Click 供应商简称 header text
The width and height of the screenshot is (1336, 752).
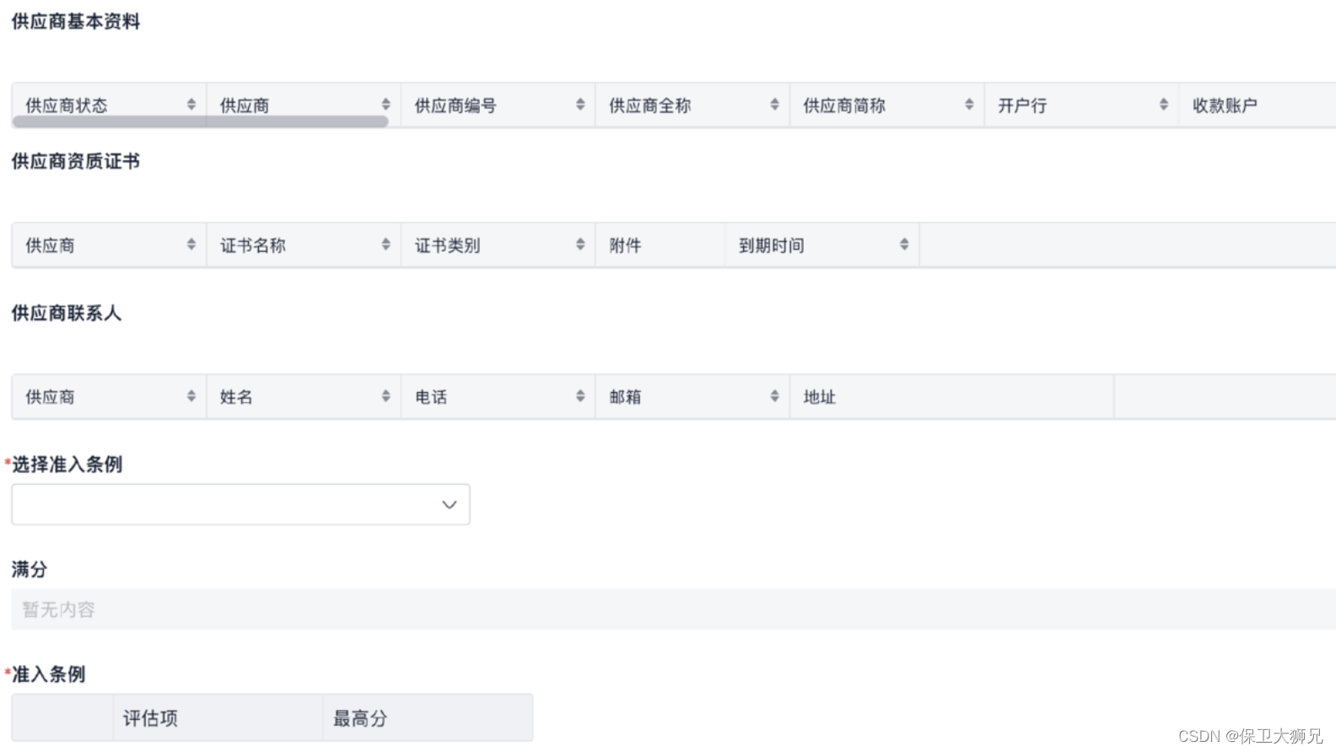coord(844,105)
